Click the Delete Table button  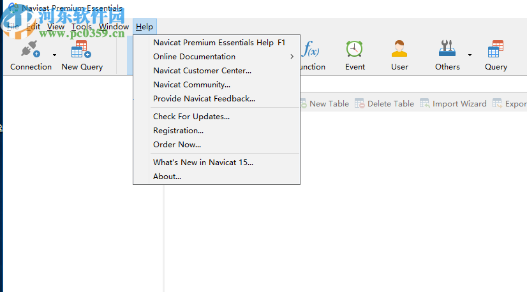(384, 103)
